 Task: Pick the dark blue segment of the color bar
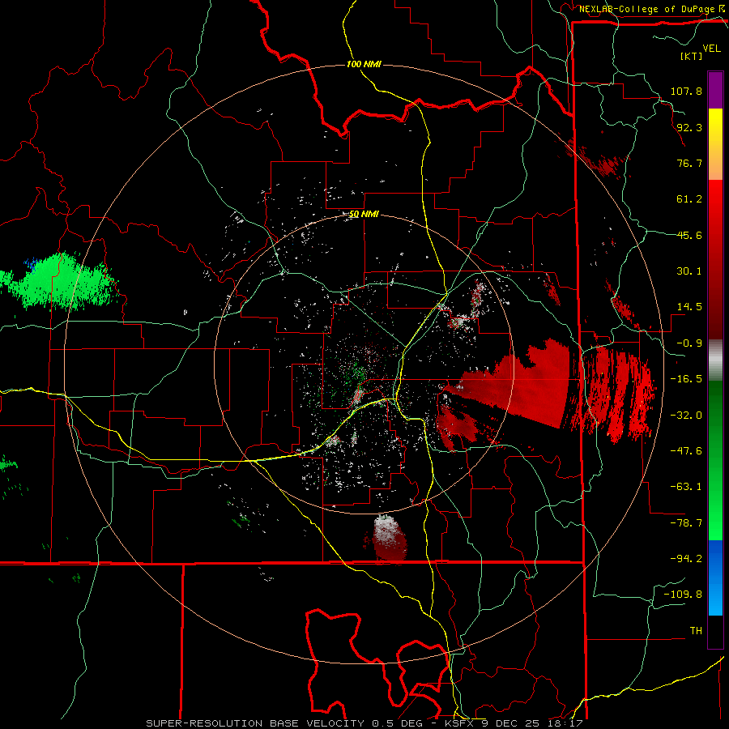click(715, 558)
